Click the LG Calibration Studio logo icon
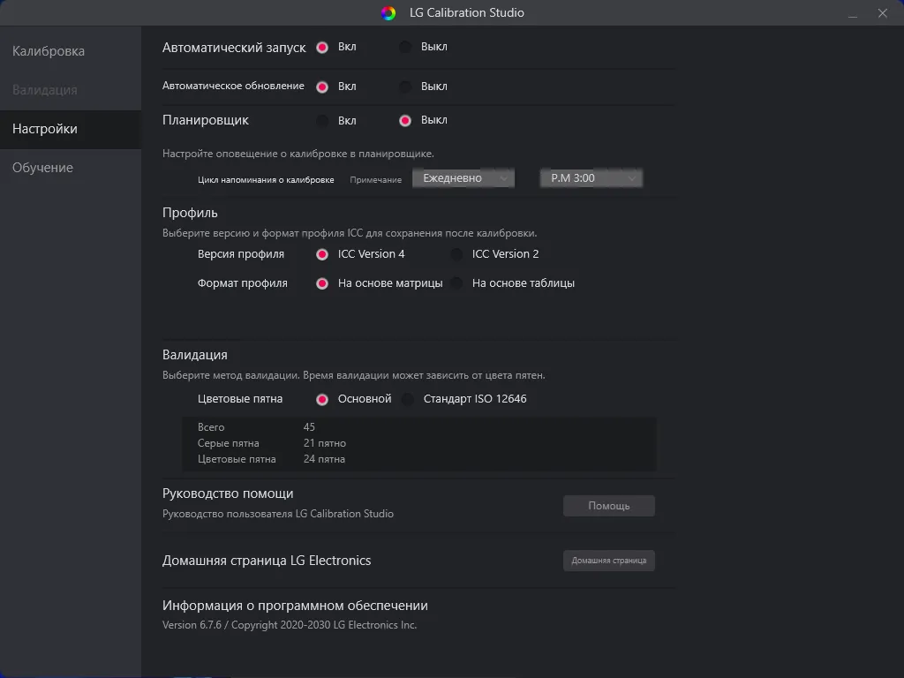 coord(388,12)
